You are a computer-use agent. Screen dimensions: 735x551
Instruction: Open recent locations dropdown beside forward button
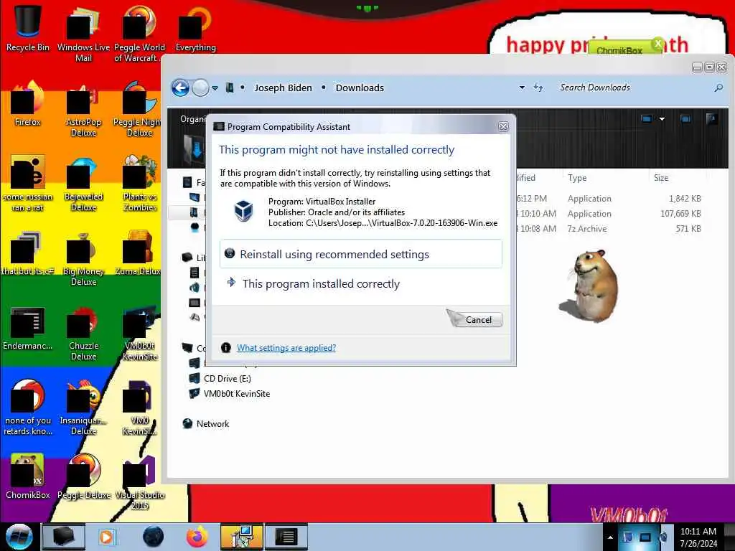215,88
